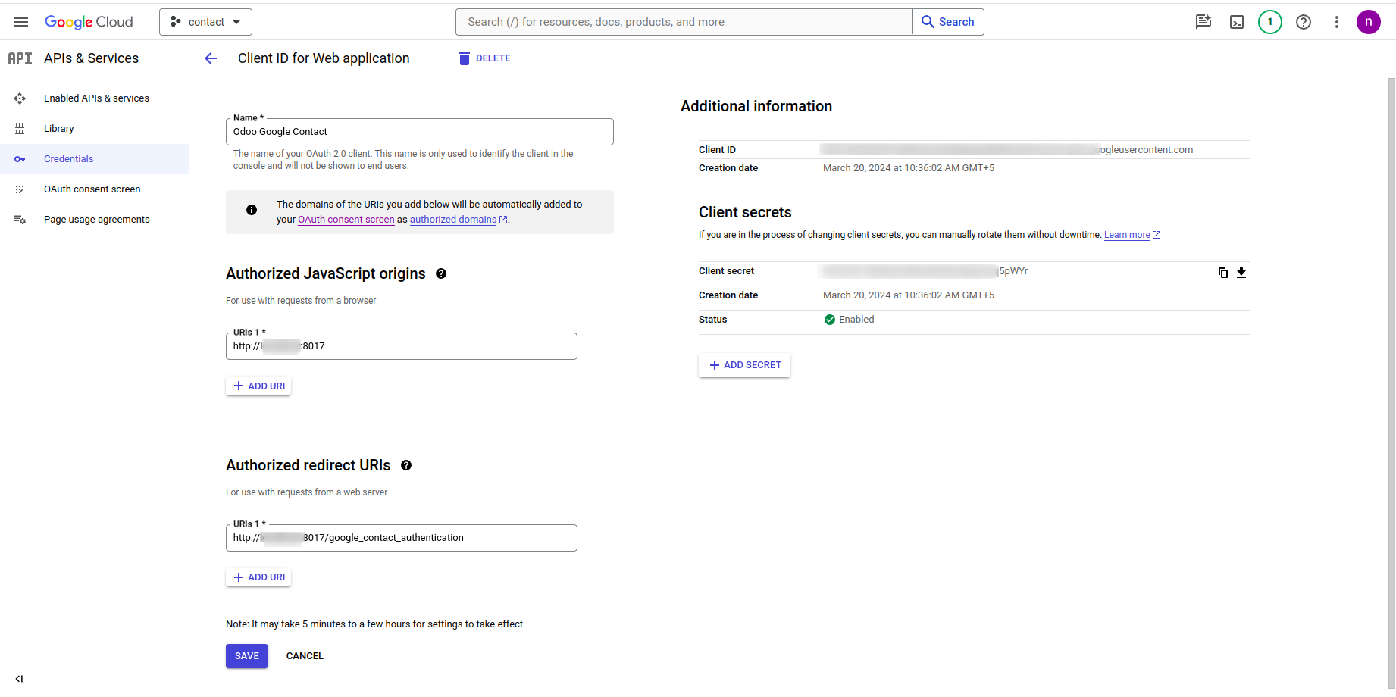Image resolution: width=1396 pixels, height=697 pixels.
Task: Open the main navigation hamburger menu
Action: click(21, 22)
